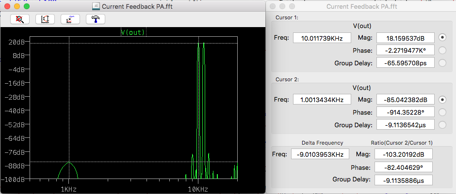The image size is (456, 194).
Task: Click the zoom-to-fit magnifier toolbar icon
Action: tap(20, 19)
